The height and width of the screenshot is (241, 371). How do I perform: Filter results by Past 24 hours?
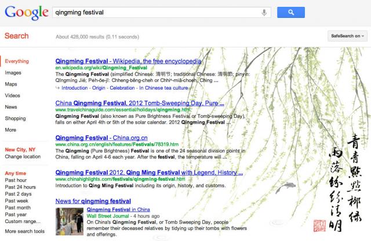tap(20, 187)
